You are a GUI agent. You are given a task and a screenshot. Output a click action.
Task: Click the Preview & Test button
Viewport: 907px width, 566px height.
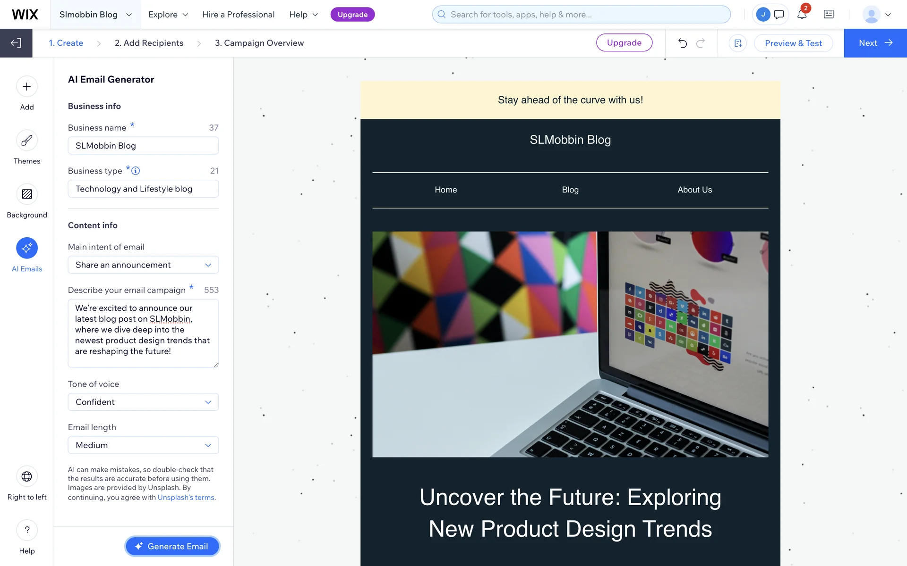click(x=793, y=43)
